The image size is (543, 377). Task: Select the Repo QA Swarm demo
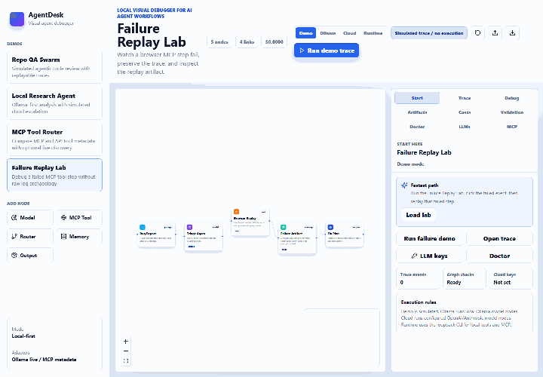click(x=55, y=67)
